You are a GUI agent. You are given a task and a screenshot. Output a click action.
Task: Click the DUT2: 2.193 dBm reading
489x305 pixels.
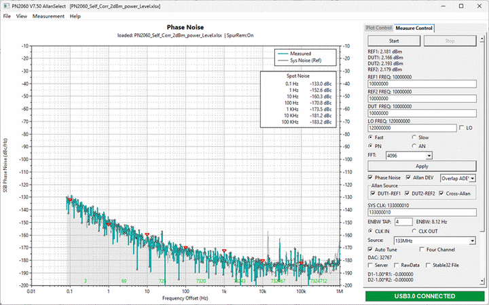(x=386, y=63)
